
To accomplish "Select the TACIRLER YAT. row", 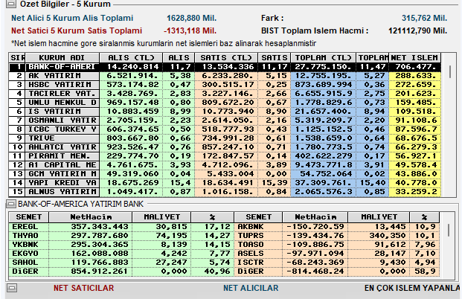I will click(225, 94).
